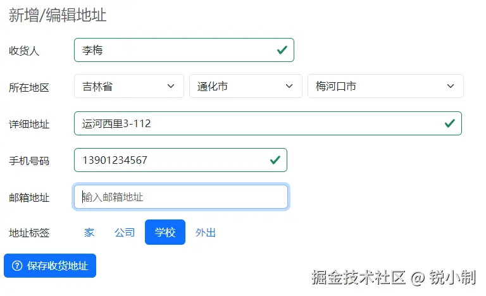486x296 pixels.
Task: Click green checkmark in detailed address field
Action: pos(449,123)
